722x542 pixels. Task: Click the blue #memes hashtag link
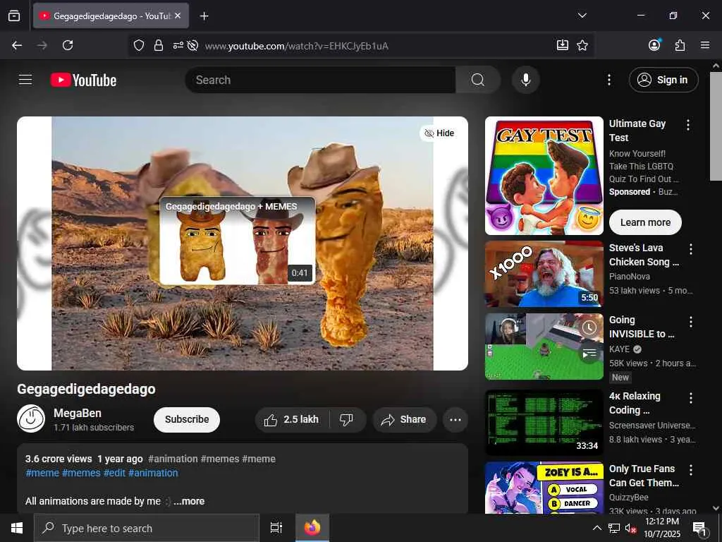[81, 473]
